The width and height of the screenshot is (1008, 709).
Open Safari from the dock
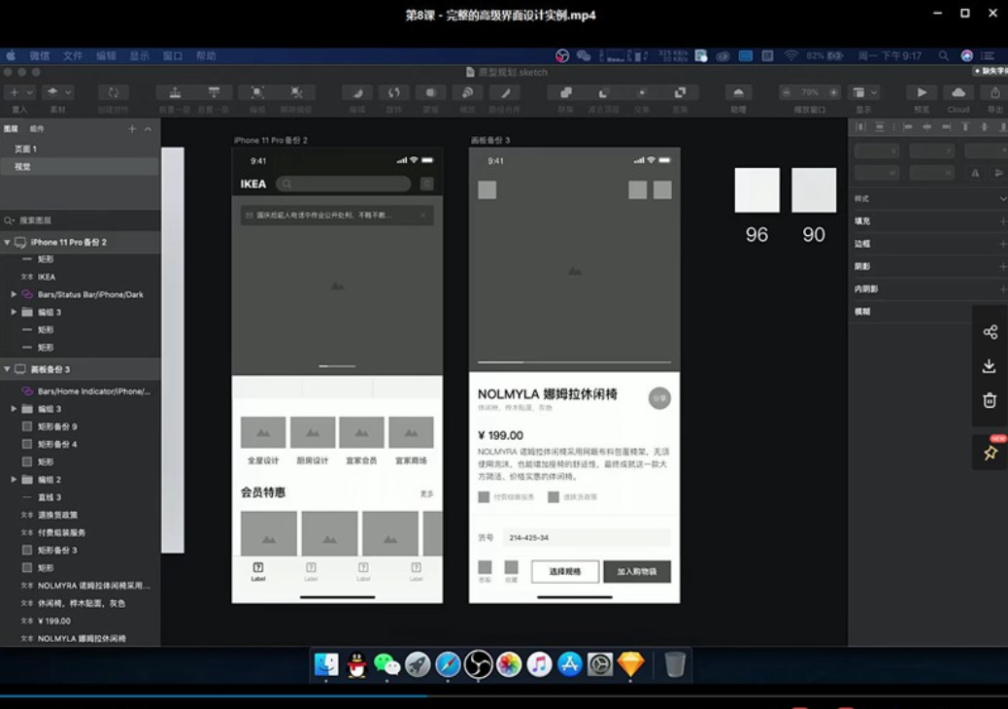(x=448, y=664)
